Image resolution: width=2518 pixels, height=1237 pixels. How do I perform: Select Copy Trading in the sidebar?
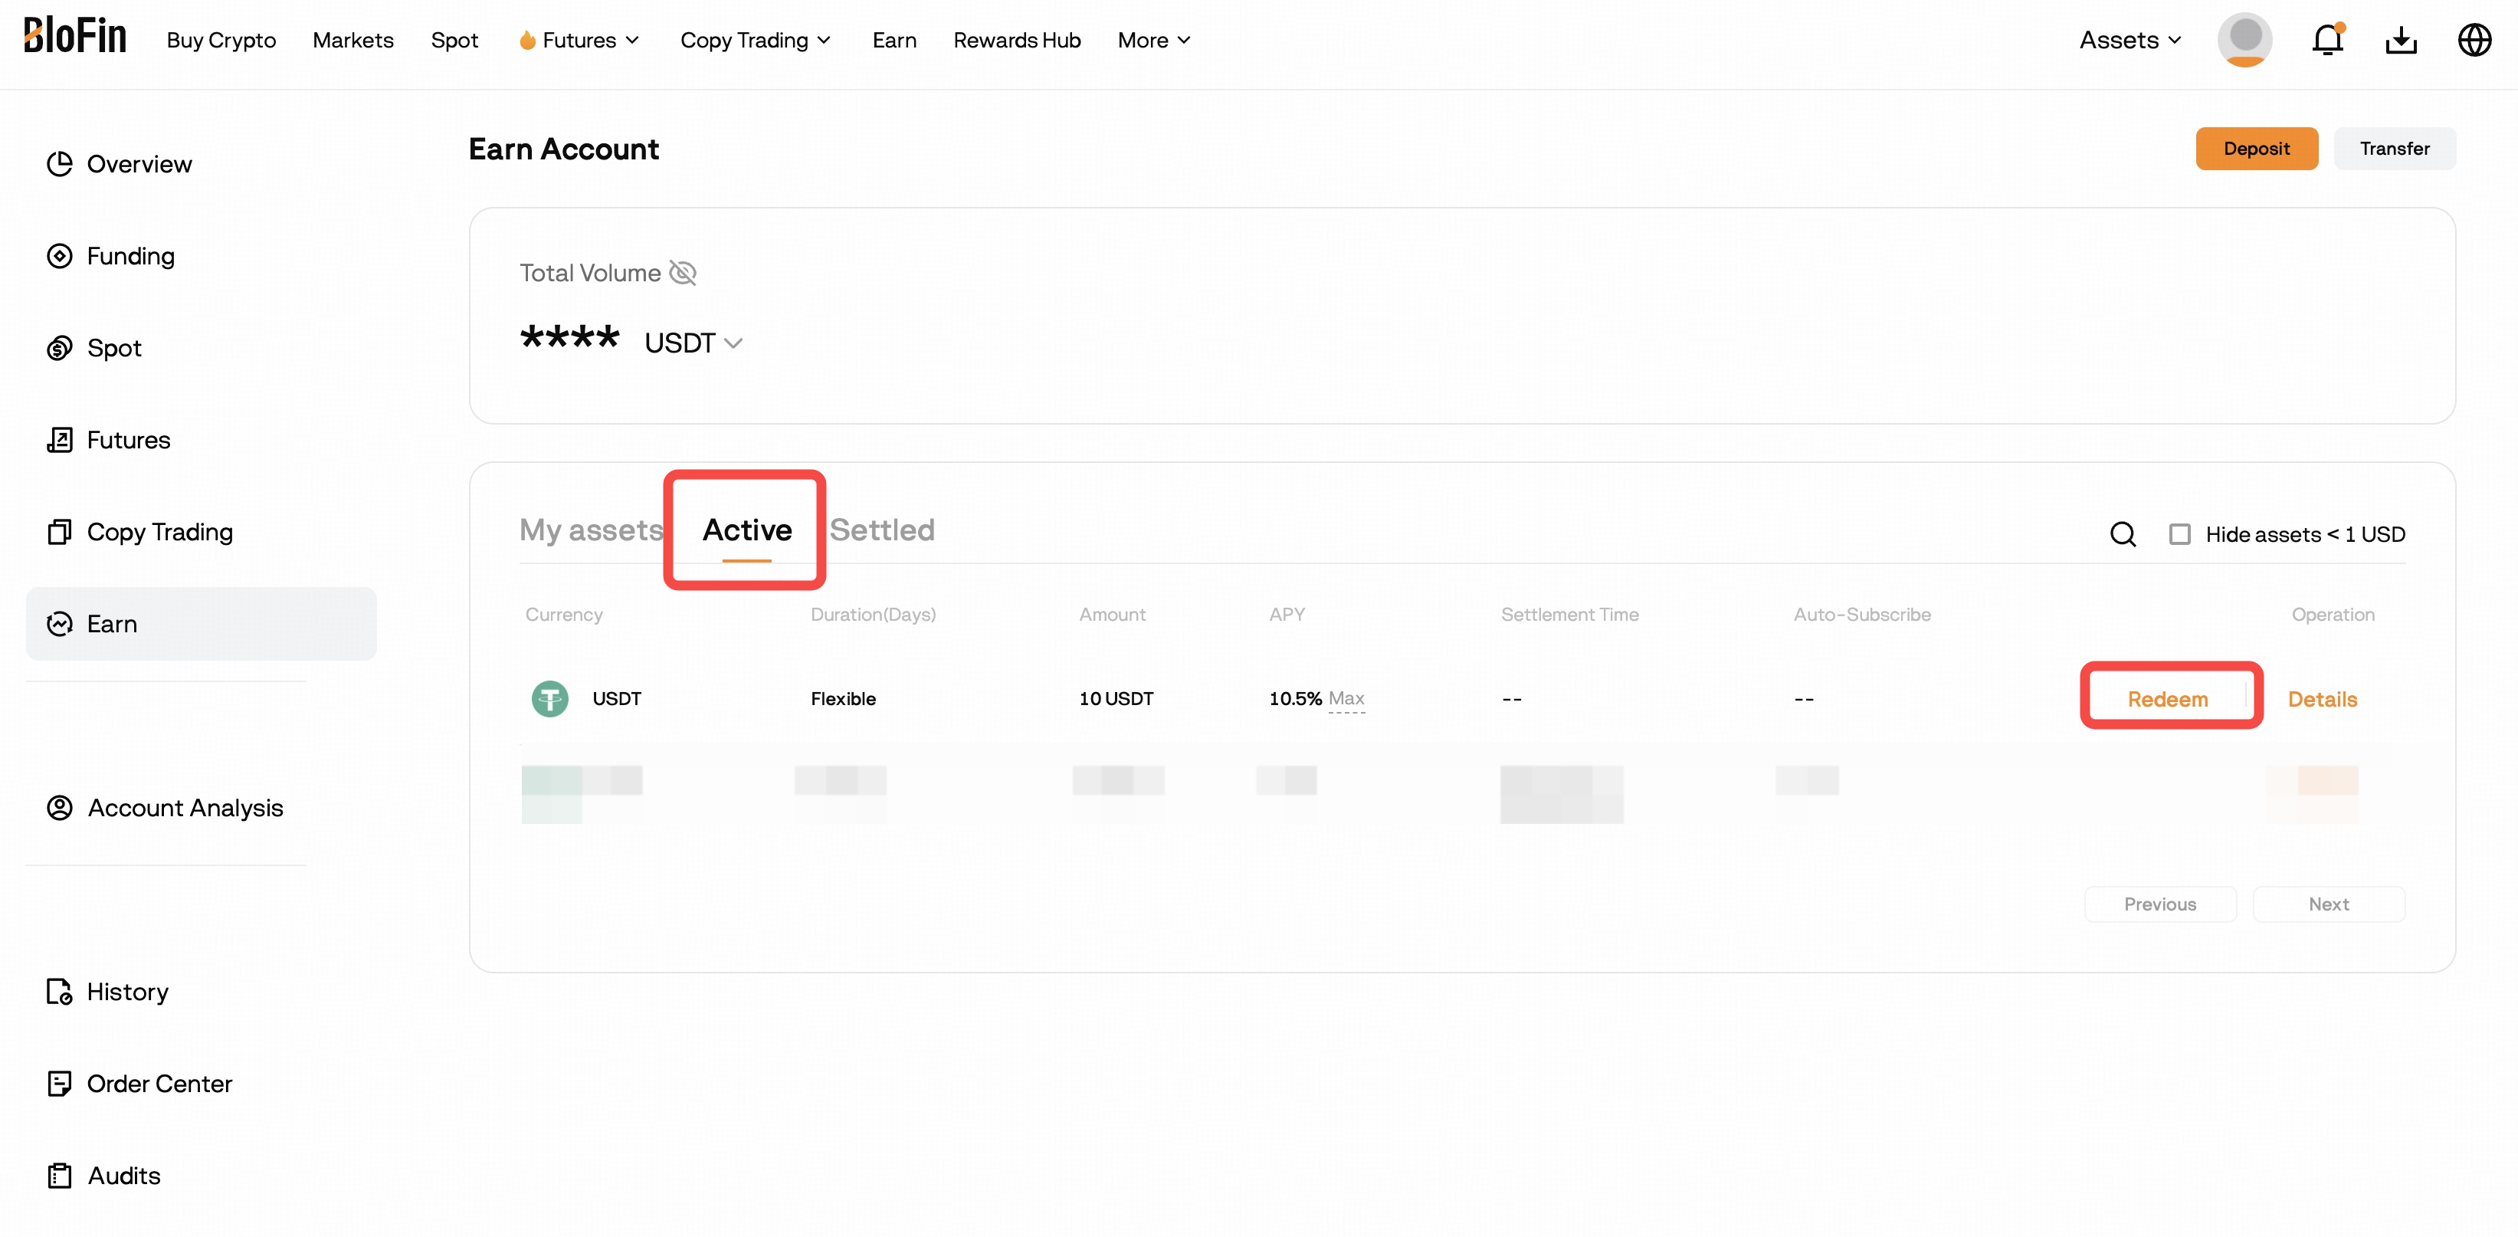(159, 531)
